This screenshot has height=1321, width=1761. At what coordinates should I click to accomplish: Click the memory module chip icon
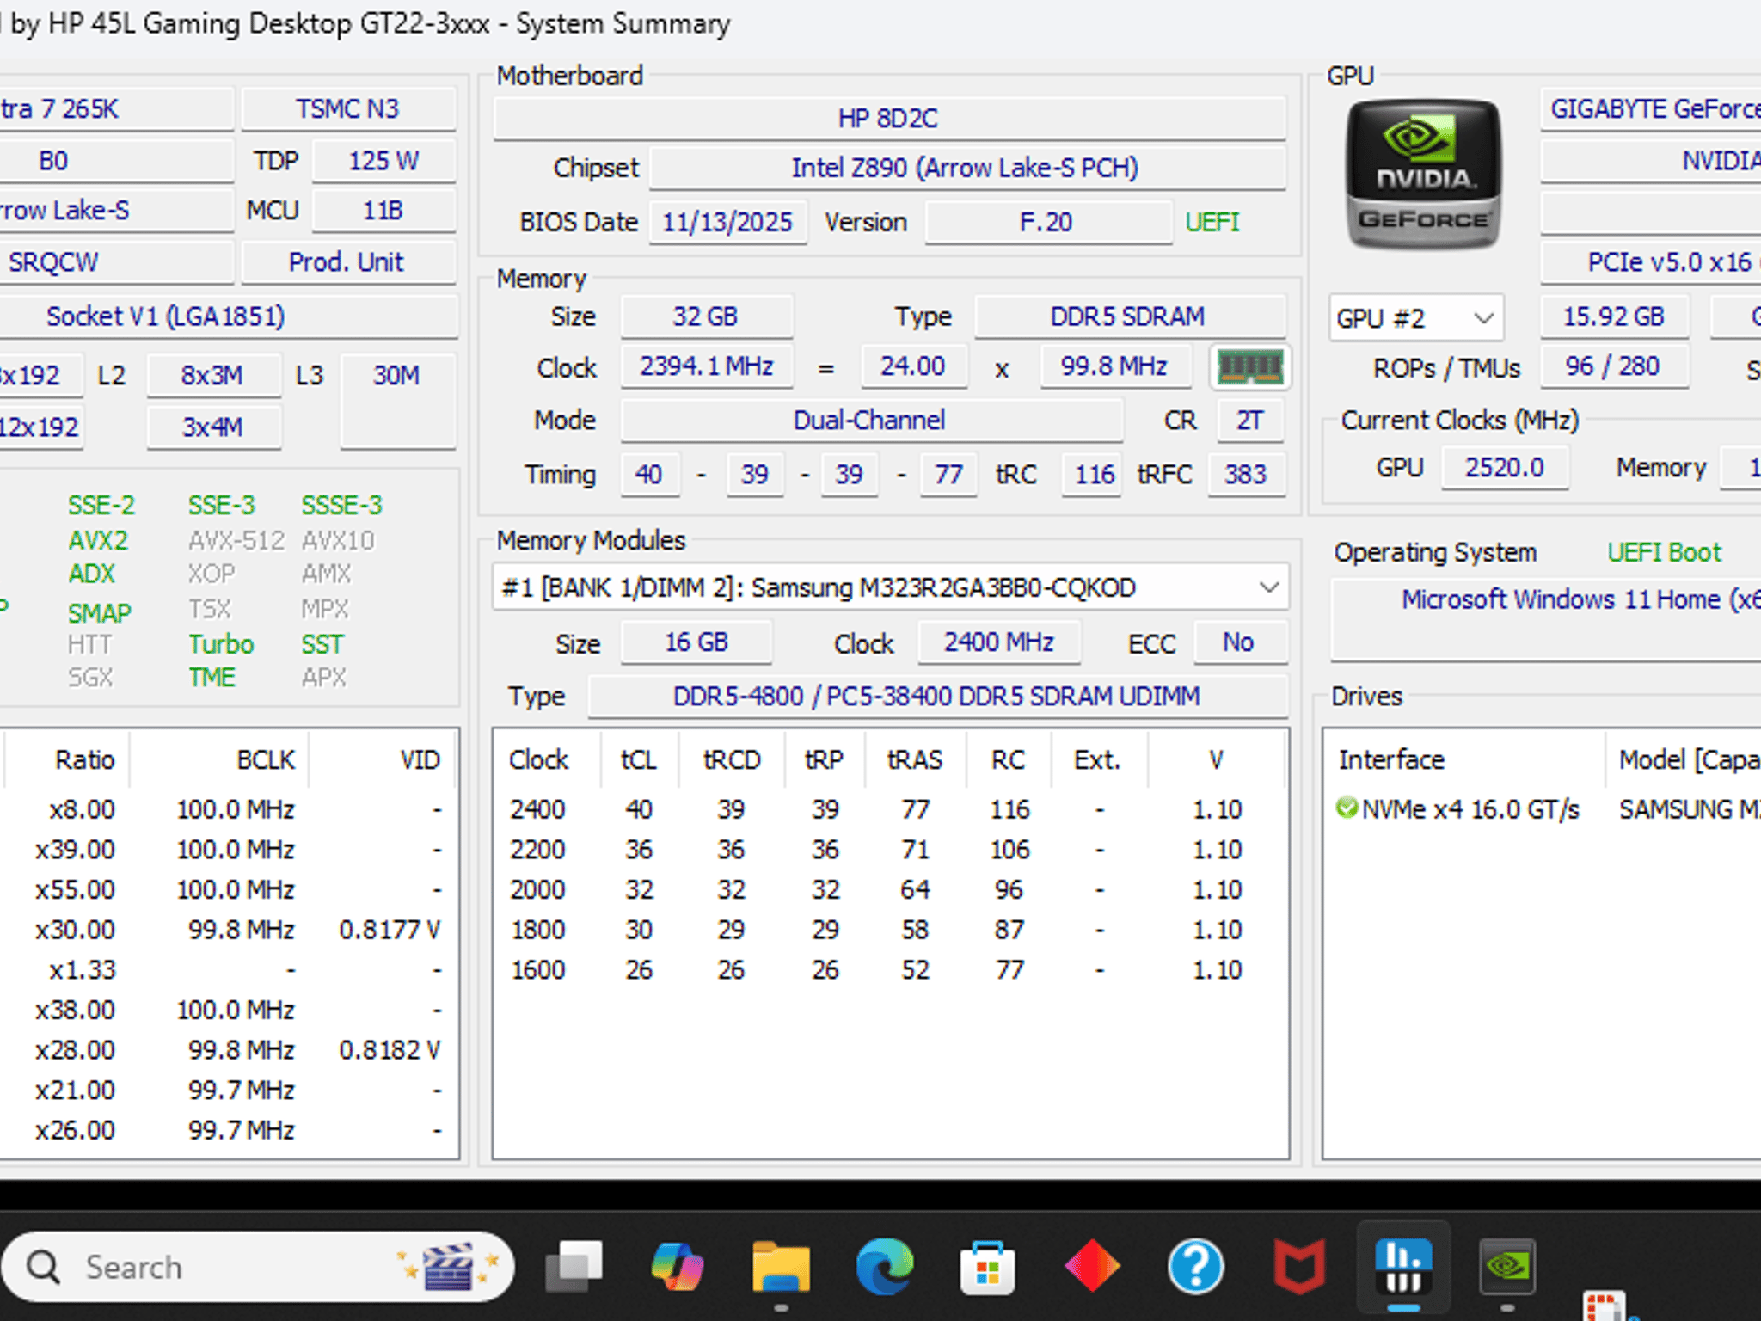point(1249,367)
